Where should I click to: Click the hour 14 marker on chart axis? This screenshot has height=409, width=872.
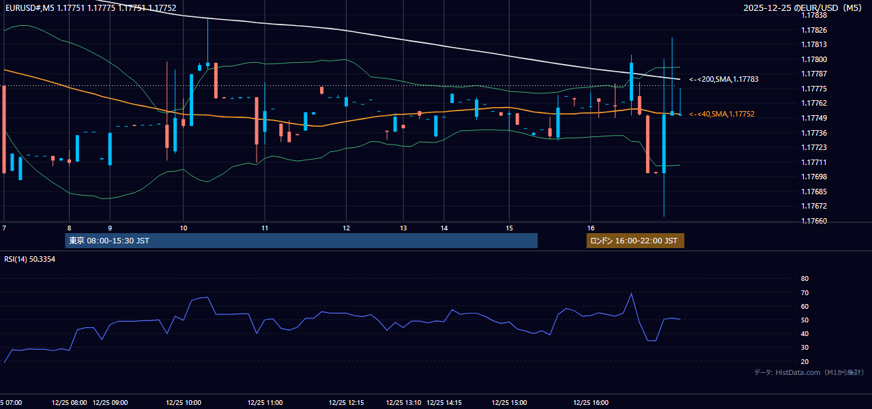tap(444, 228)
